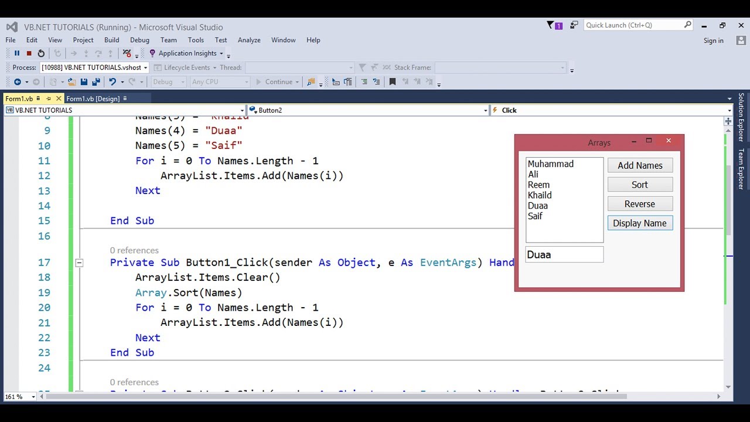
Task: Click the navigate backward arrow icon
Action: point(17,82)
